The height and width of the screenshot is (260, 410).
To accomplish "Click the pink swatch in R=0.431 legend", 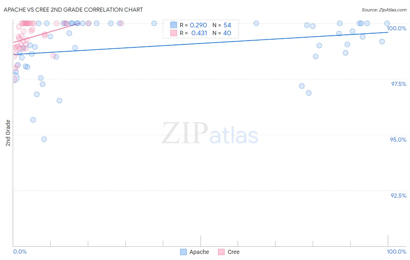I will click(174, 33).
